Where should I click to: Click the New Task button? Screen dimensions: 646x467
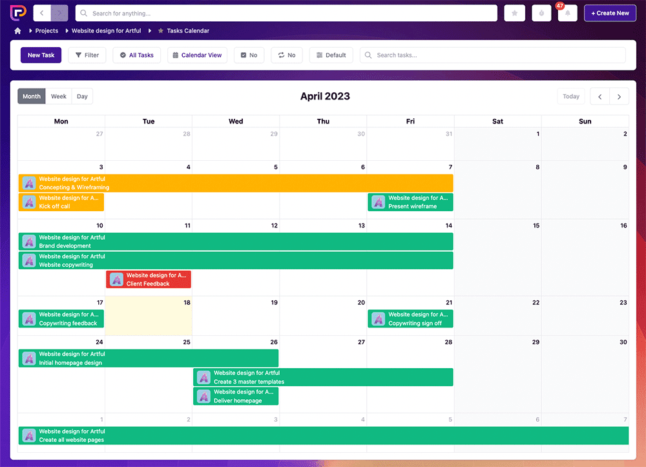point(41,55)
